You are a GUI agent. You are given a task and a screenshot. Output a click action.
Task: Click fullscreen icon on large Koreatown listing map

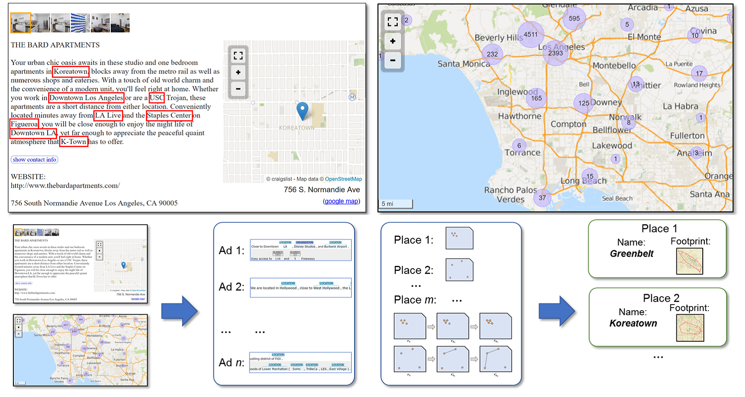238,56
